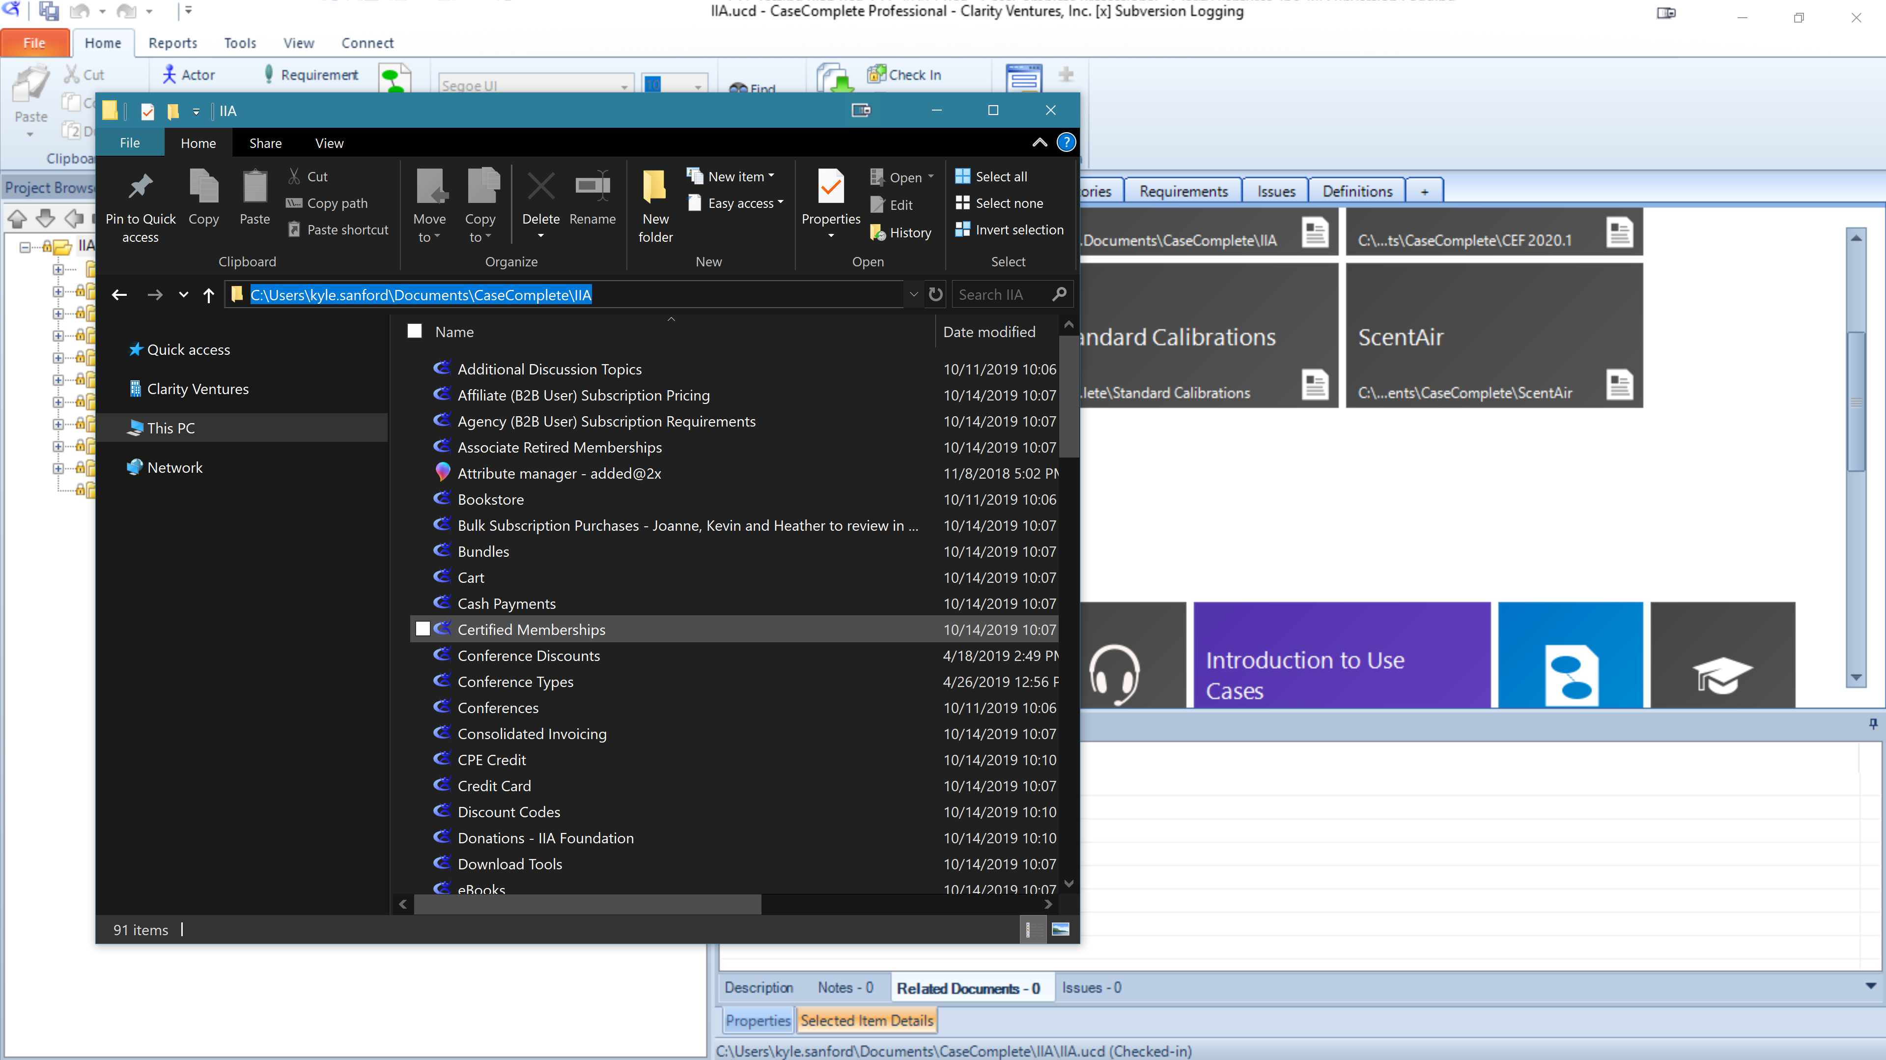Open the New item dropdown
Viewport: 1886px width, 1060px height.
731,176
